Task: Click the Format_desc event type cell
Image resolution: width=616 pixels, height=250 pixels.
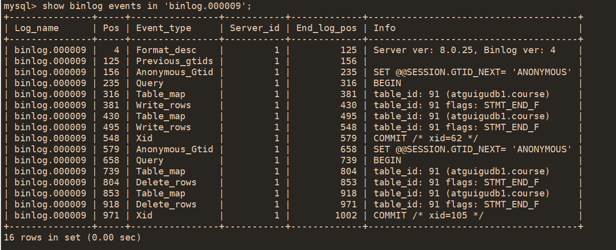Action: tap(166, 50)
